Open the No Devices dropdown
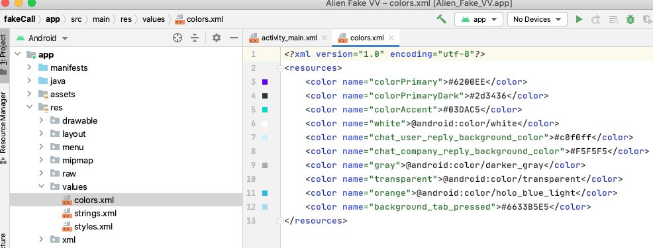Viewport: 653px width, 248px height. click(x=537, y=19)
